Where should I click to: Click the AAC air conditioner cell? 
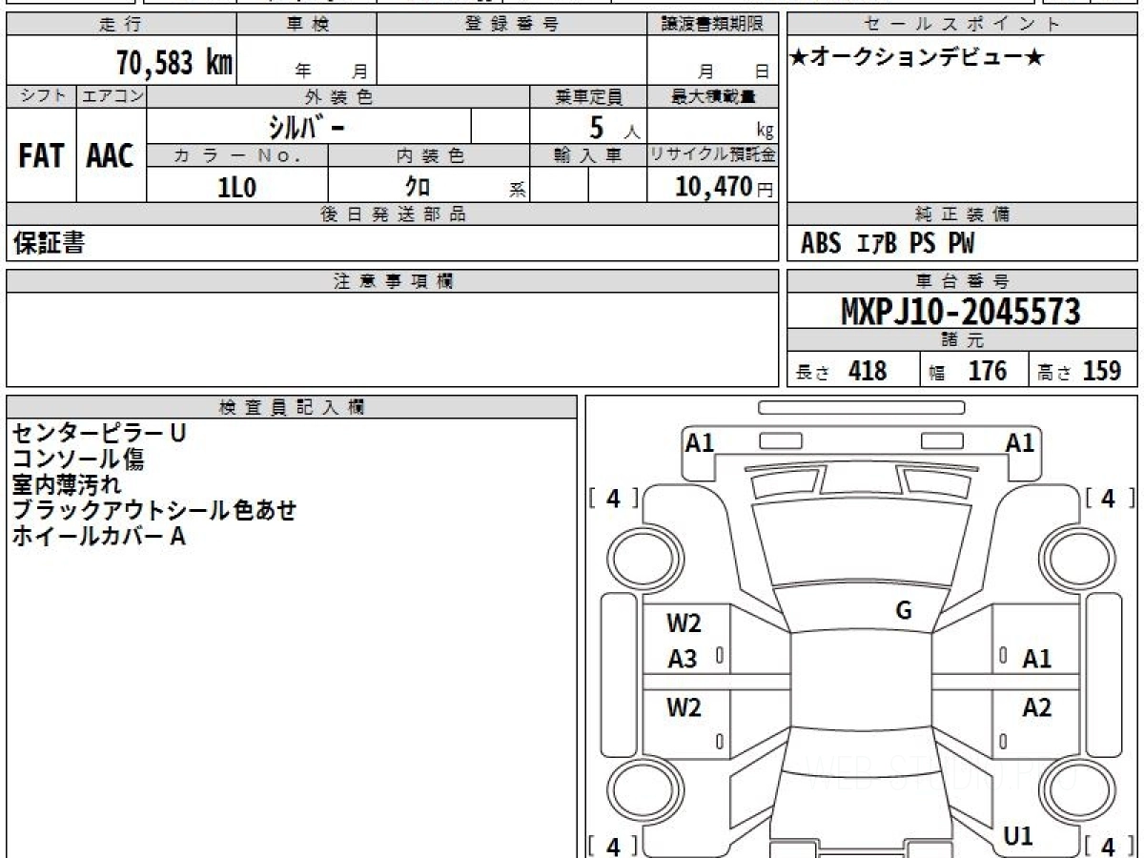click(x=111, y=155)
